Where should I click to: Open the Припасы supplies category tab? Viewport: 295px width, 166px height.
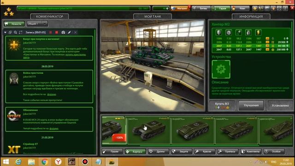[x=228, y=152]
